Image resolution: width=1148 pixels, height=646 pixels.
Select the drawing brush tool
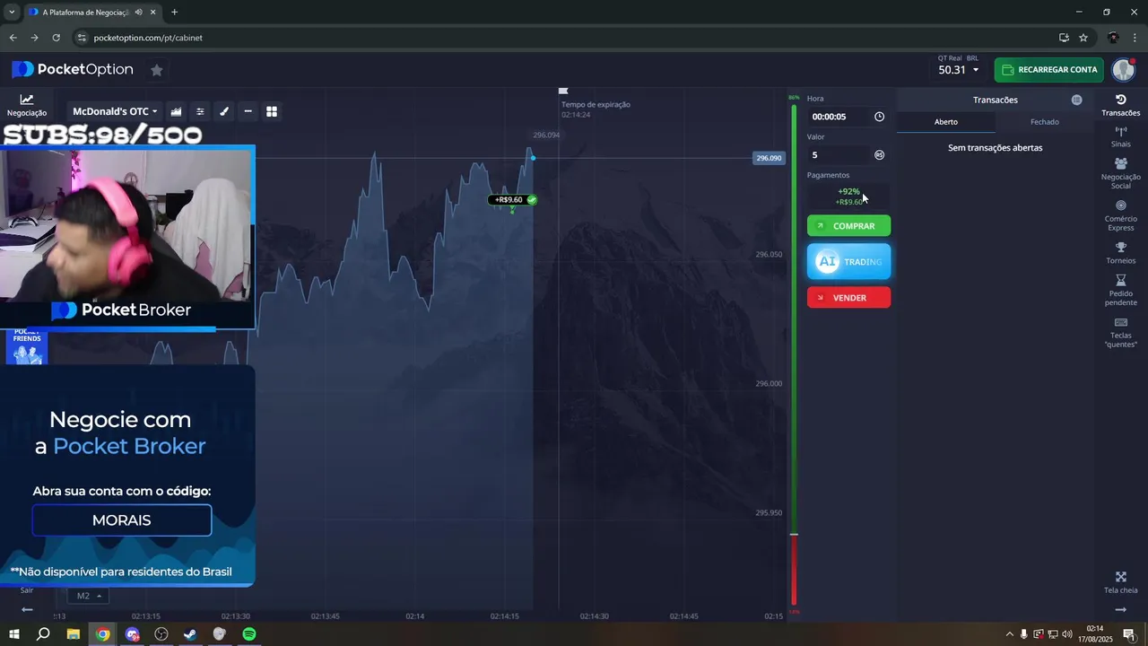[224, 111]
